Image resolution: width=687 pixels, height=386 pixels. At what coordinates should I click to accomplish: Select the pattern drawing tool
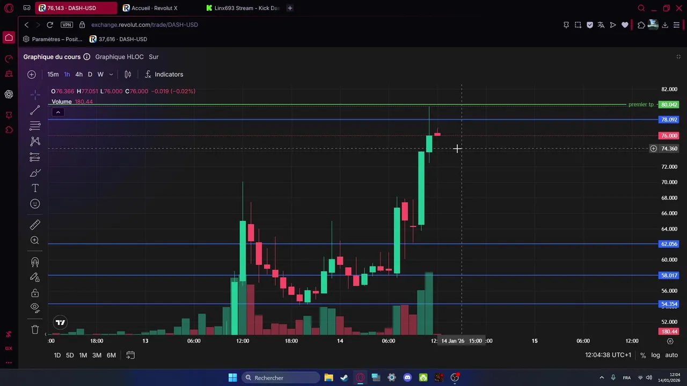point(35,142)
